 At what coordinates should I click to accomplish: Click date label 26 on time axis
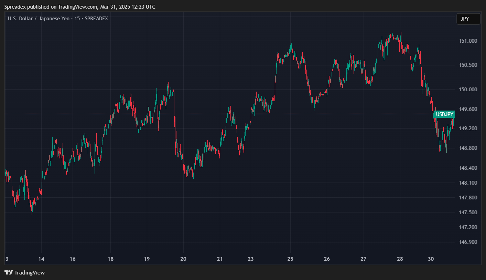tap(327, 259)
